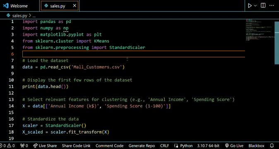Open notifications bell icon
This screenshot has height=149, width=279.
[x=272, y=146]
